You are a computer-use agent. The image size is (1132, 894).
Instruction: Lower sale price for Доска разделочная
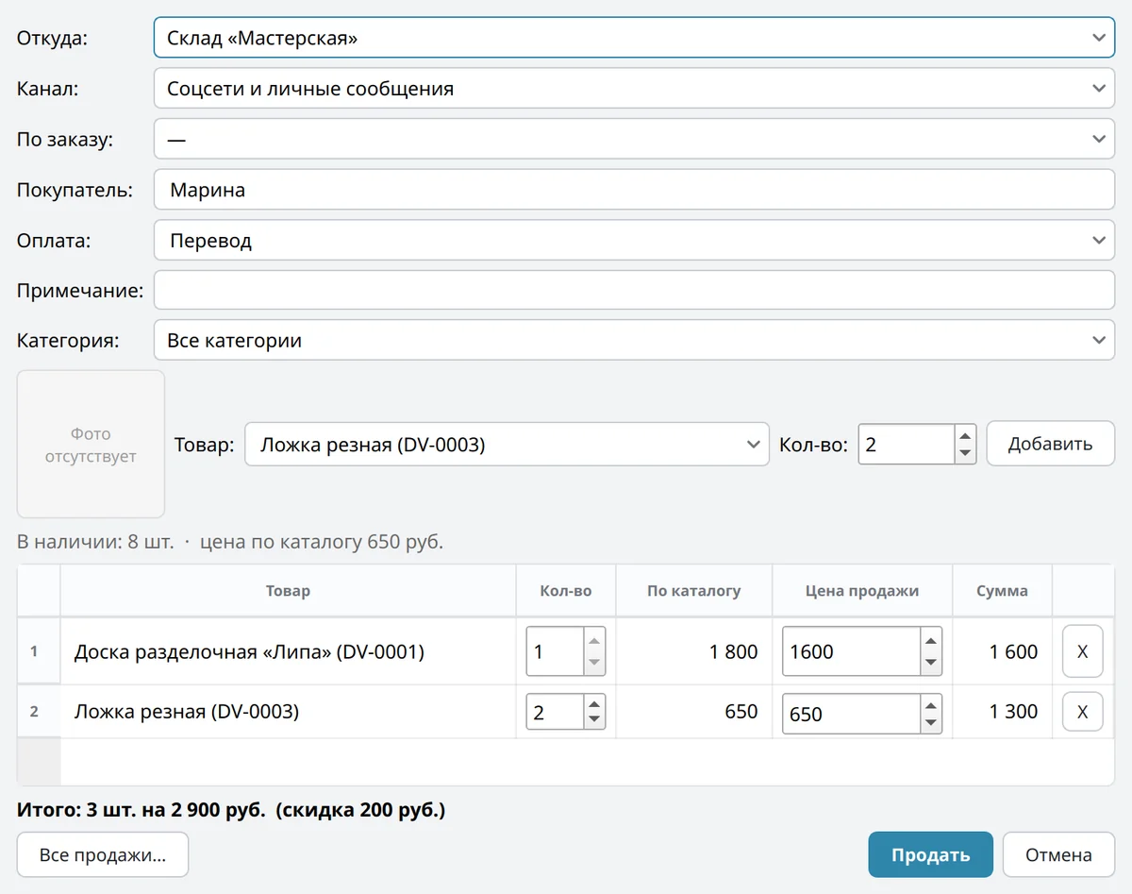(x=931, y=663)
